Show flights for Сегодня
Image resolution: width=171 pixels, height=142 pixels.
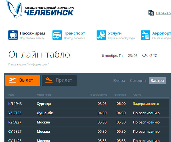(138, 80)
